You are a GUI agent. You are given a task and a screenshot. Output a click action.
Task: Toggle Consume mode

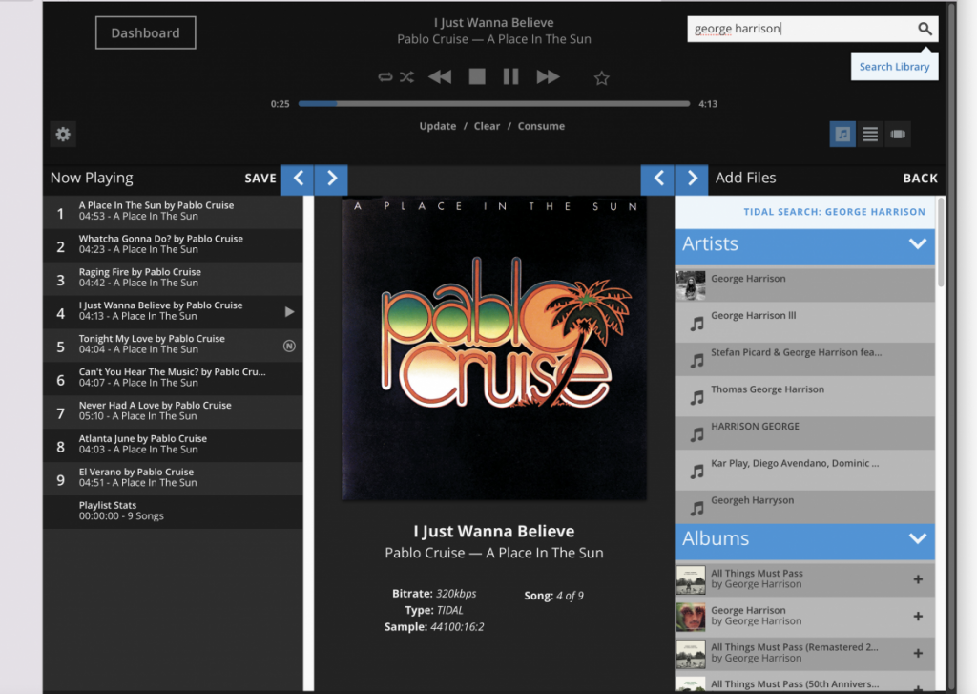pos(541,126)
